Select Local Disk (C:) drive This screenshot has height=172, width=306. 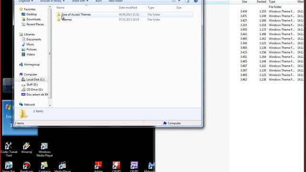[x=35, y=79]
